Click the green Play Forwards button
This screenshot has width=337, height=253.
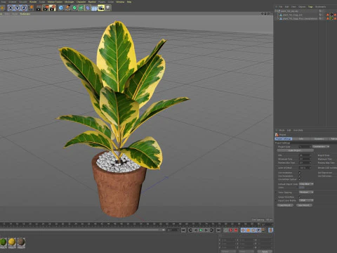point(201,231)
